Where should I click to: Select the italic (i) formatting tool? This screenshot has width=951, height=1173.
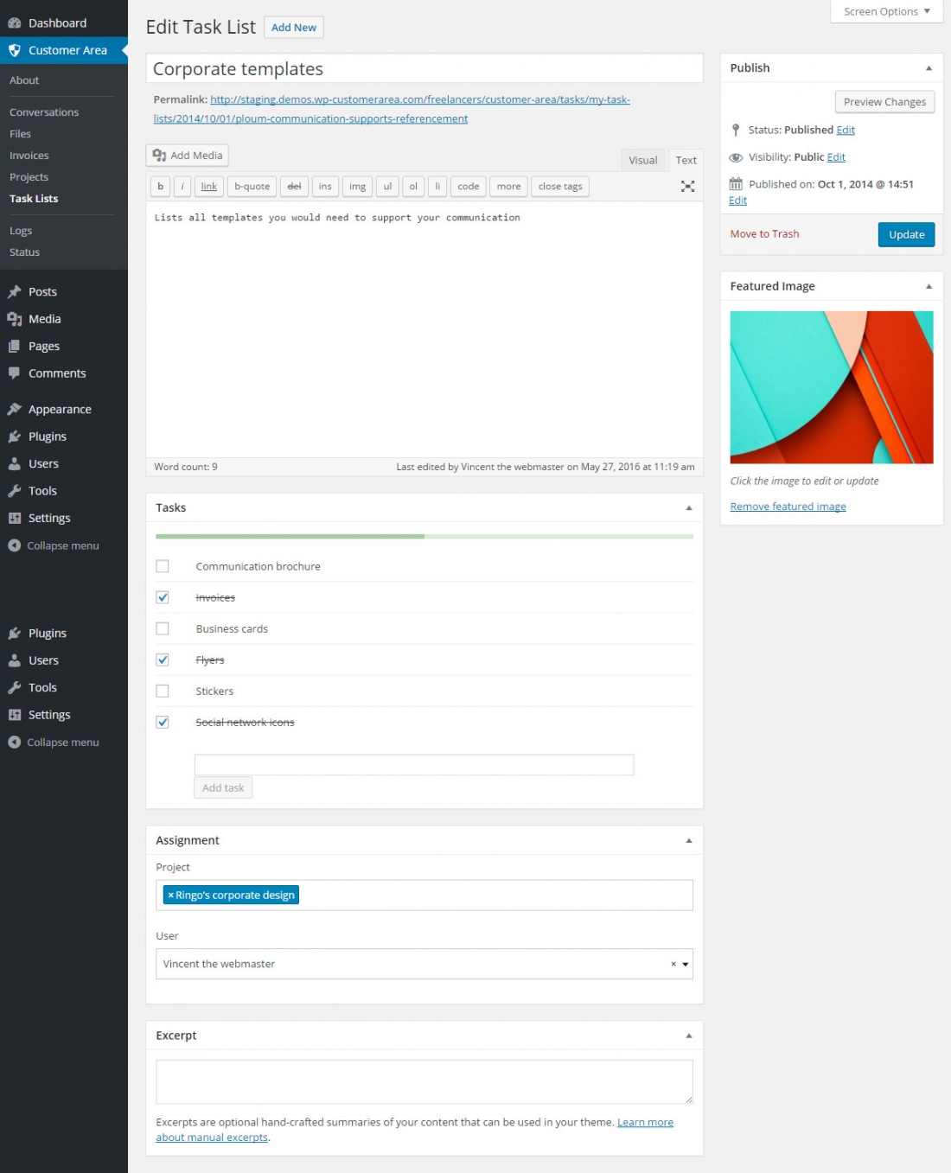(x=182, y=186)
